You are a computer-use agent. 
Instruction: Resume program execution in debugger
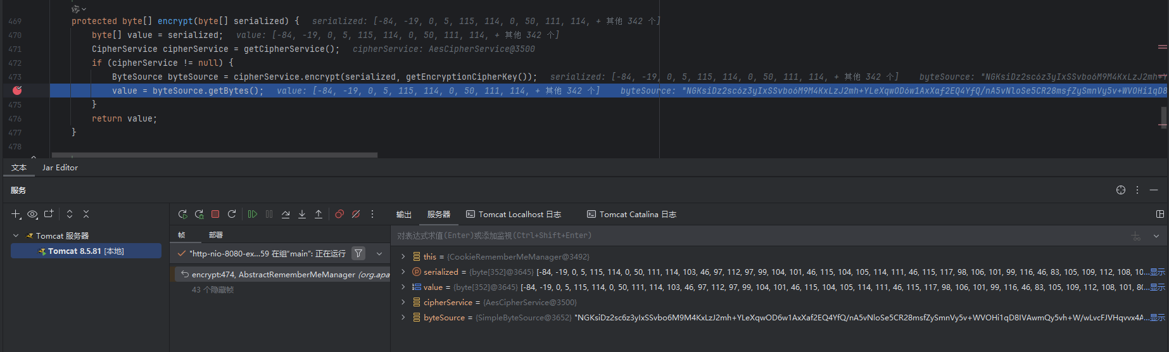[253, 214]
